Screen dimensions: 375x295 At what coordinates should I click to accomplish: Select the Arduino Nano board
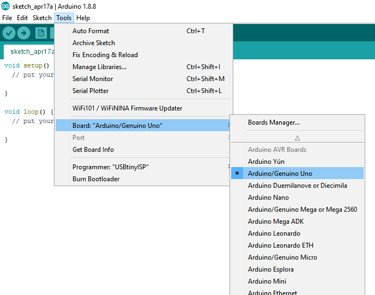pos(297,198)
